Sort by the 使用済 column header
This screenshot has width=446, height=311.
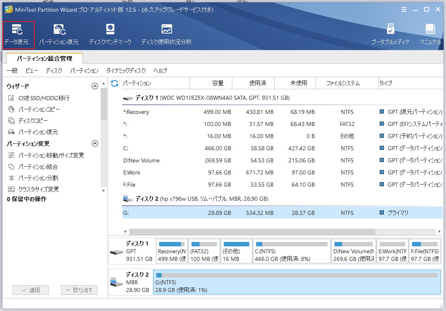click(x=253, y=83)
